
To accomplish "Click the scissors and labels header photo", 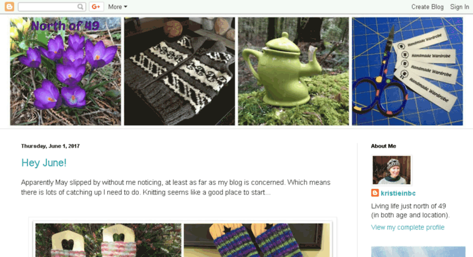I will 407,71.
